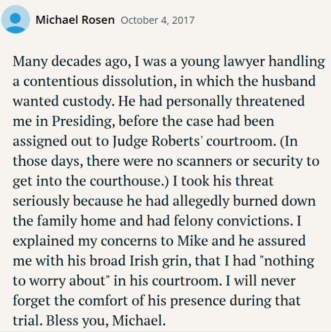Click the closing "Bless you, Michael."
Screen dimensions: 331x332
click(x=106, y=320)
